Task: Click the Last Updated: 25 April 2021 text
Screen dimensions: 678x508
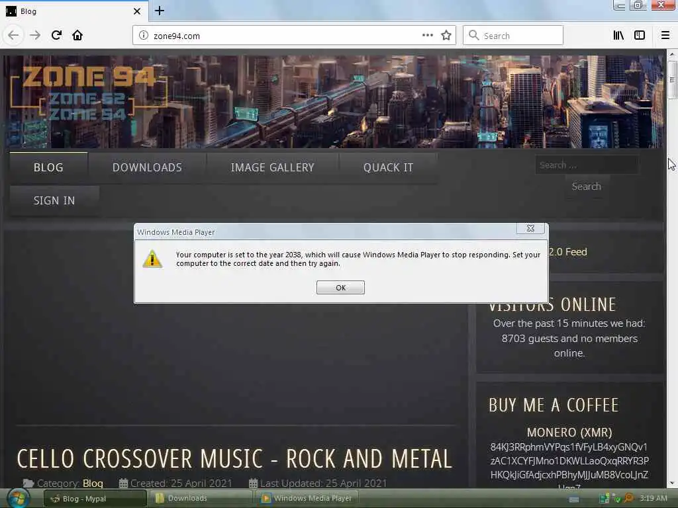Action: [x=323, y=484]
